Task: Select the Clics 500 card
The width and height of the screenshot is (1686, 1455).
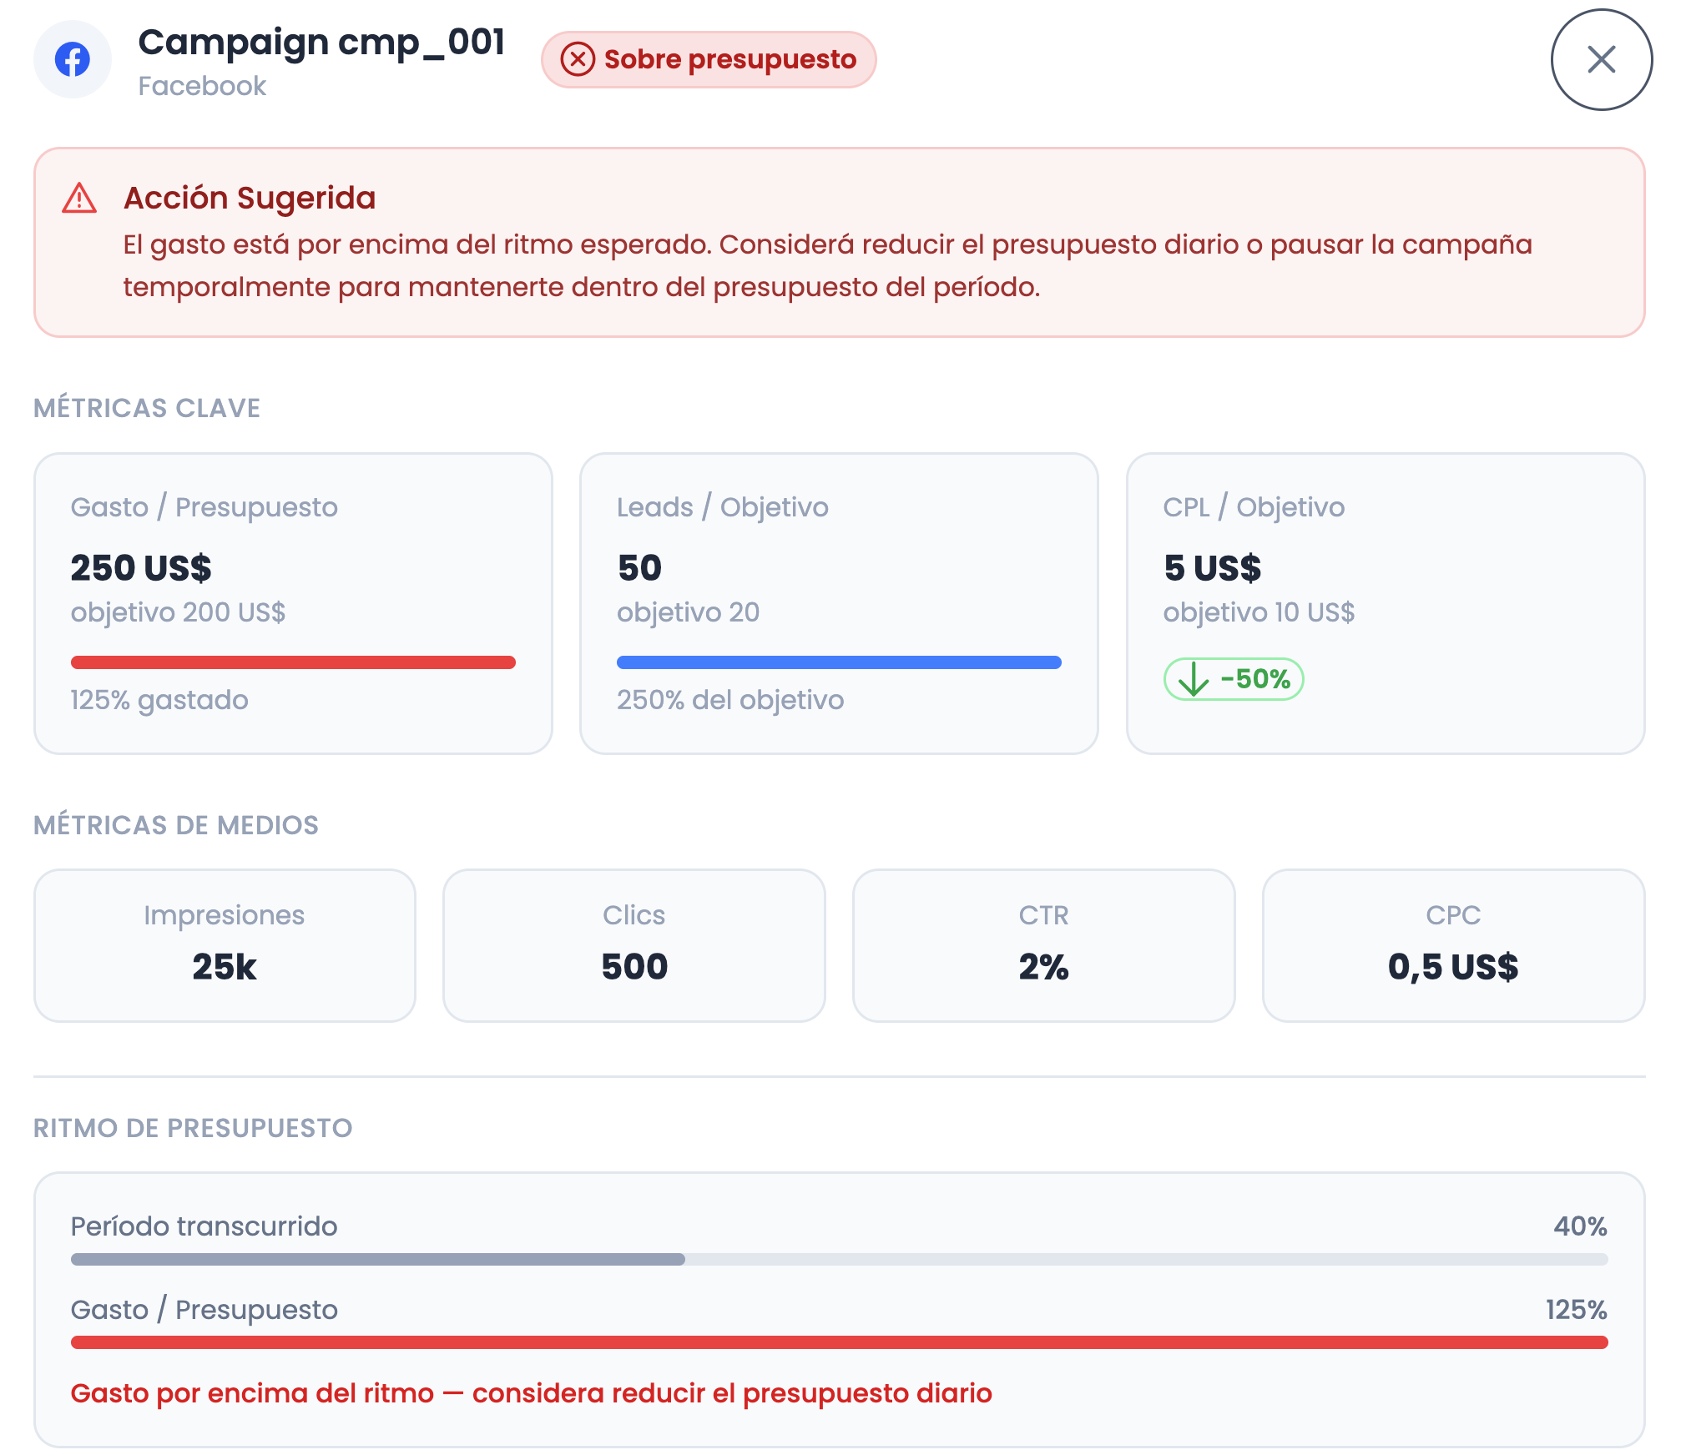Action: (x=634, y=945)
